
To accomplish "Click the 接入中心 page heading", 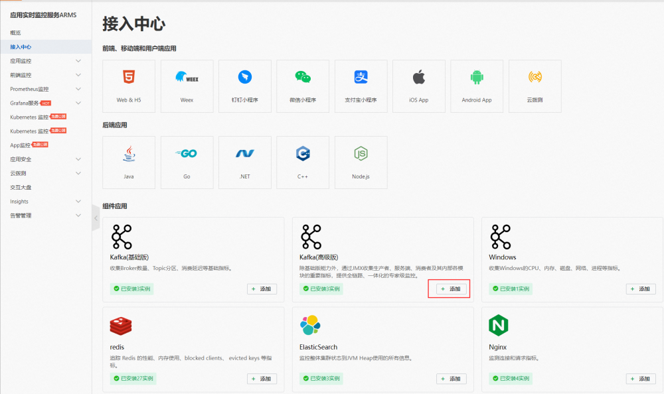I will (134, 24).
